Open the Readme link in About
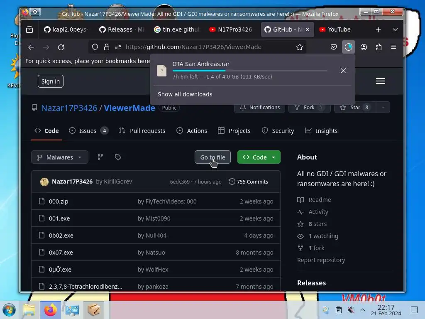The image size is (425, 319). pos(314,200)
